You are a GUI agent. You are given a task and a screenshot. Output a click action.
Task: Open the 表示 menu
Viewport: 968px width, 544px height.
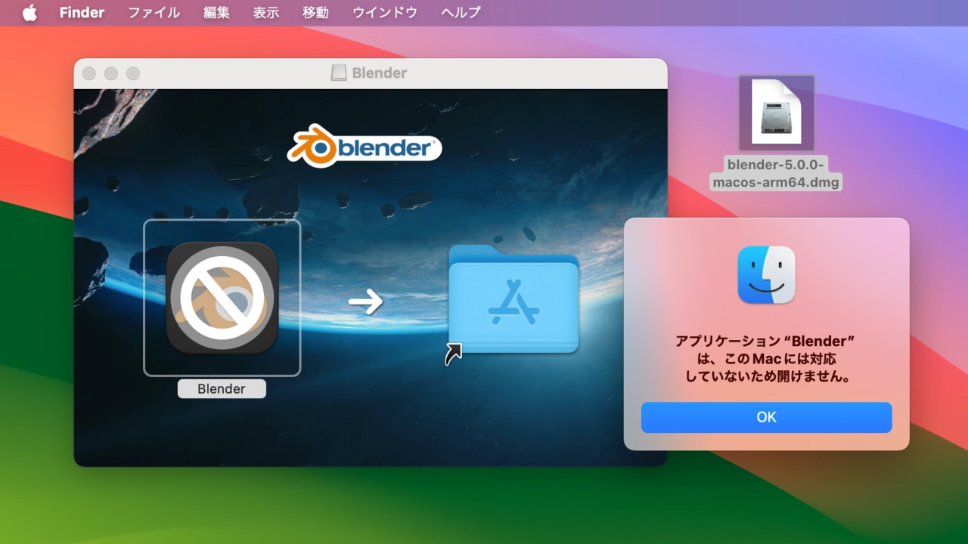click(x=265, y=12)
